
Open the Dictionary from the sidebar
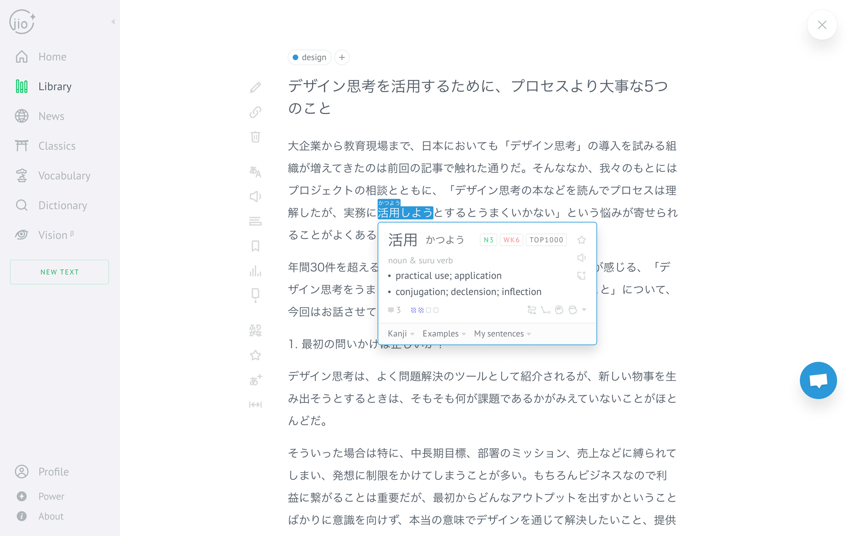point(62,205)
